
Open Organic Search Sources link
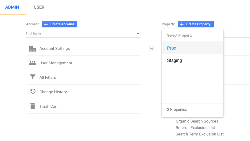coord(197,121)
